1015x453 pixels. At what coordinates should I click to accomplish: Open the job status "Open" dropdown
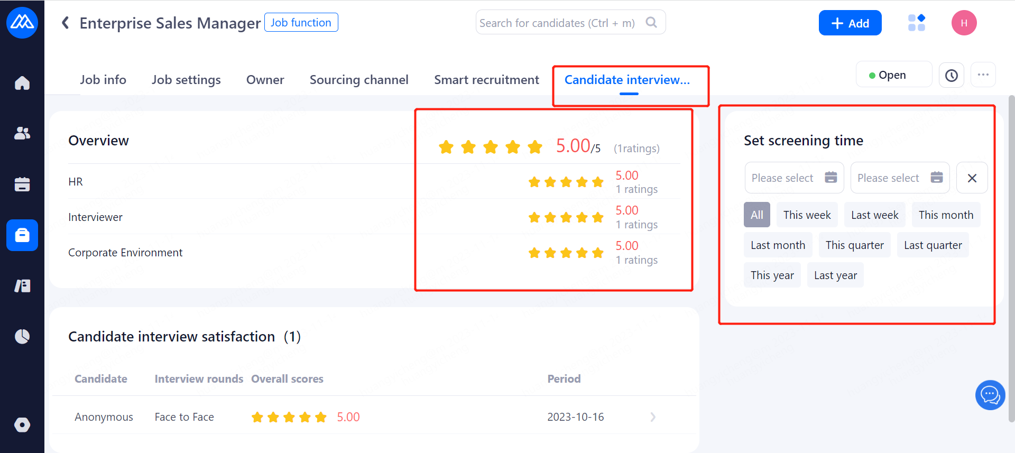click(893, 75)
